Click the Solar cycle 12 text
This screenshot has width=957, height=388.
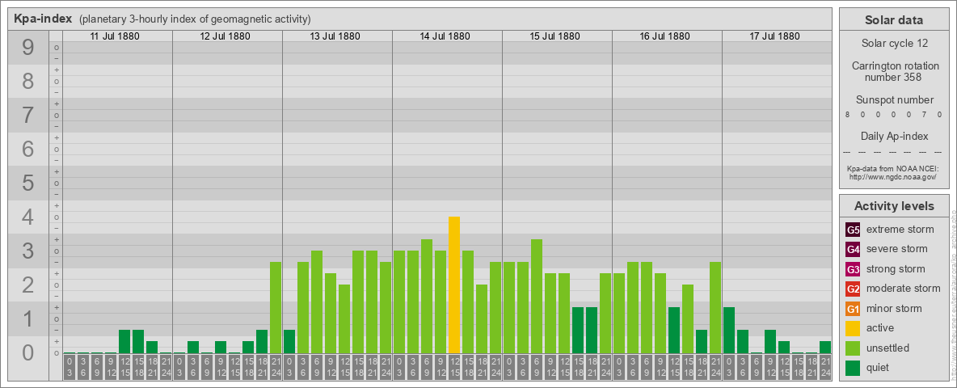pyautogui.click(x=893, y=44)
